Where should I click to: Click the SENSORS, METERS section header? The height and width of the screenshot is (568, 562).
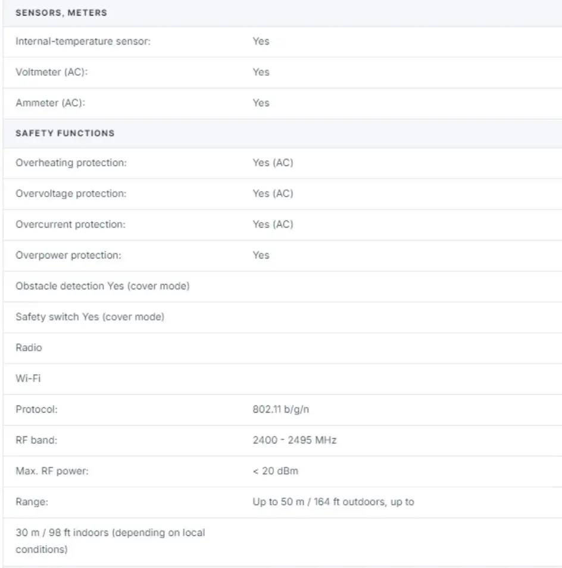61,13
